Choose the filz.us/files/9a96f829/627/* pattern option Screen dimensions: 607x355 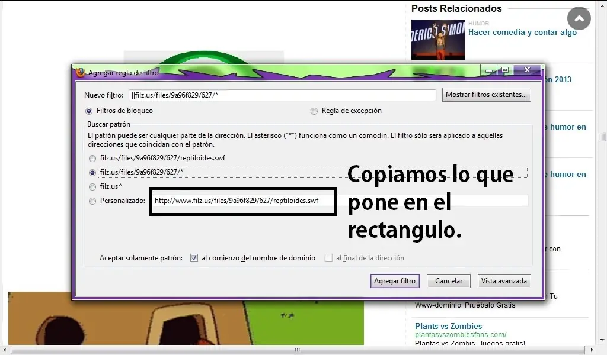pyautogui.click(x=92, y=173)
